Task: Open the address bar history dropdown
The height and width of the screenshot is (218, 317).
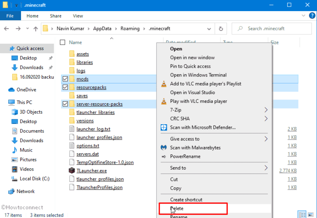Action: tap(209, 29)
